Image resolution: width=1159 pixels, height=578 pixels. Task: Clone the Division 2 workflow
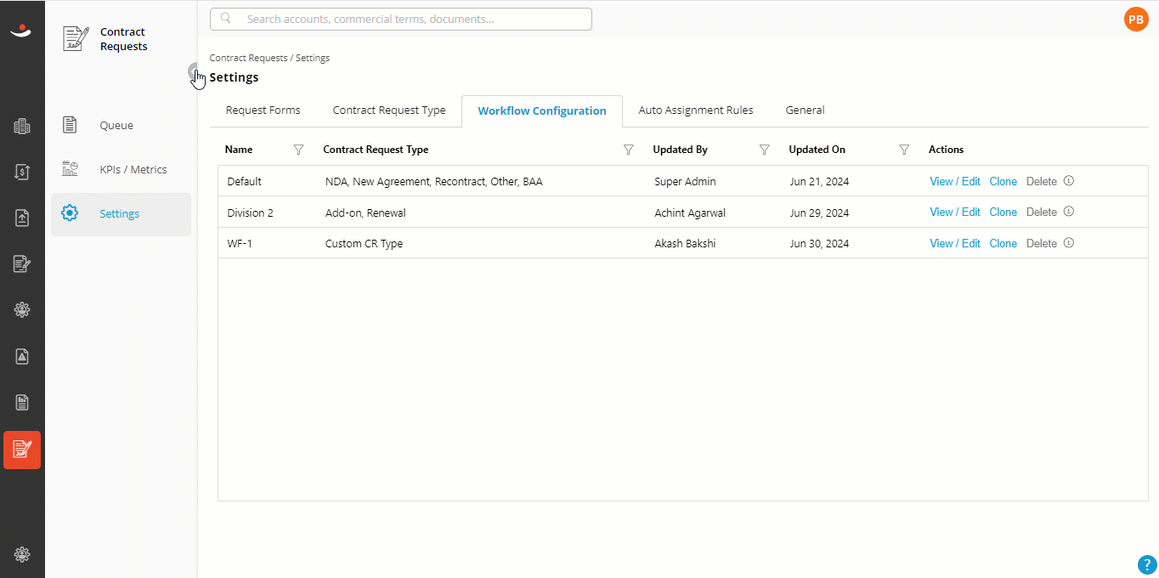tap(1004, 212)
